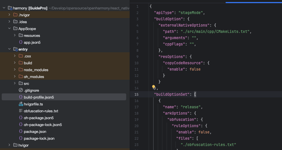This screenshot has height=150, width=282.
Task: Select build-profile.json5 in the tree
Action: coord(39,97)
